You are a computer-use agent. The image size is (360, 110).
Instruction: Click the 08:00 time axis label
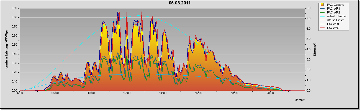(55, 94)
